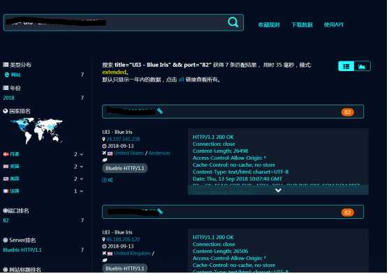Click the link icon beside first result host
This screenshot has width=389, height=274.
(160, 111)
